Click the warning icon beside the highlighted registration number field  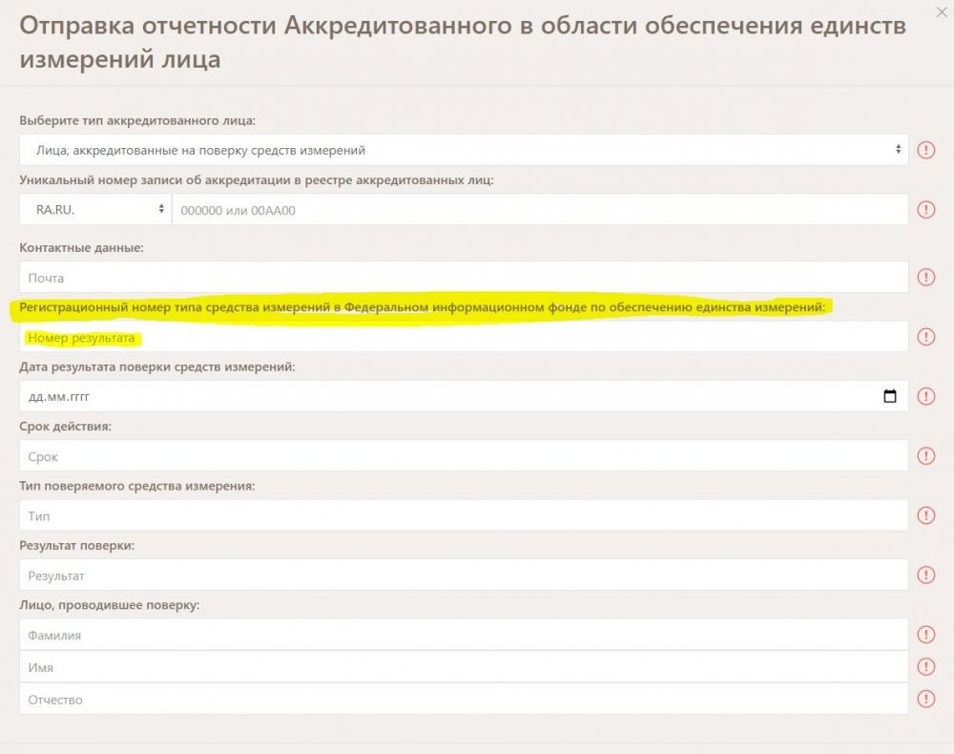926,336
